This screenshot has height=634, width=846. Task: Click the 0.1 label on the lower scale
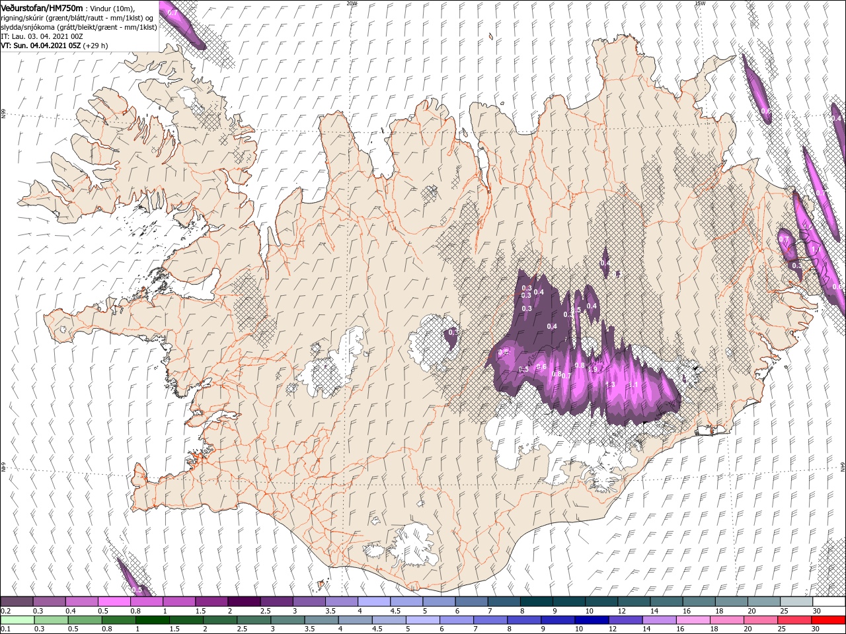click(5, 629)
